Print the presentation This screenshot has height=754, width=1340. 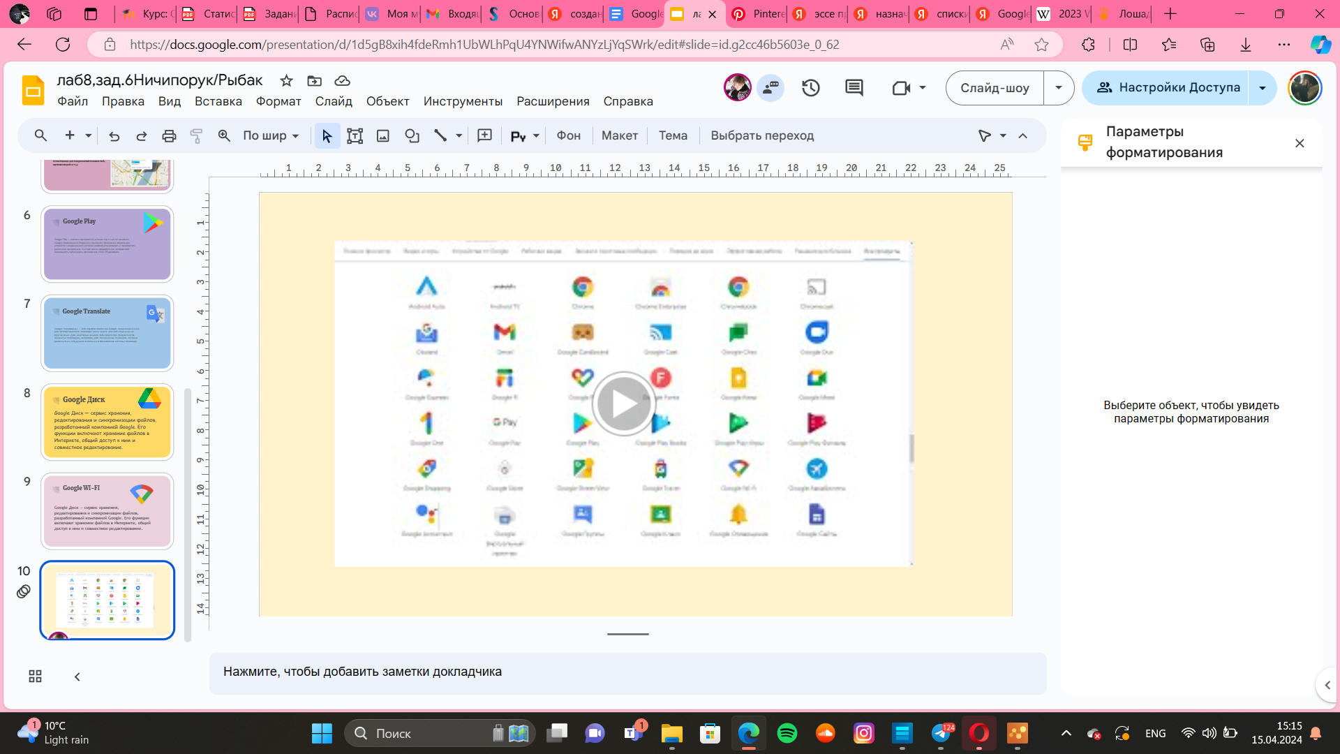tap(169, 135)
